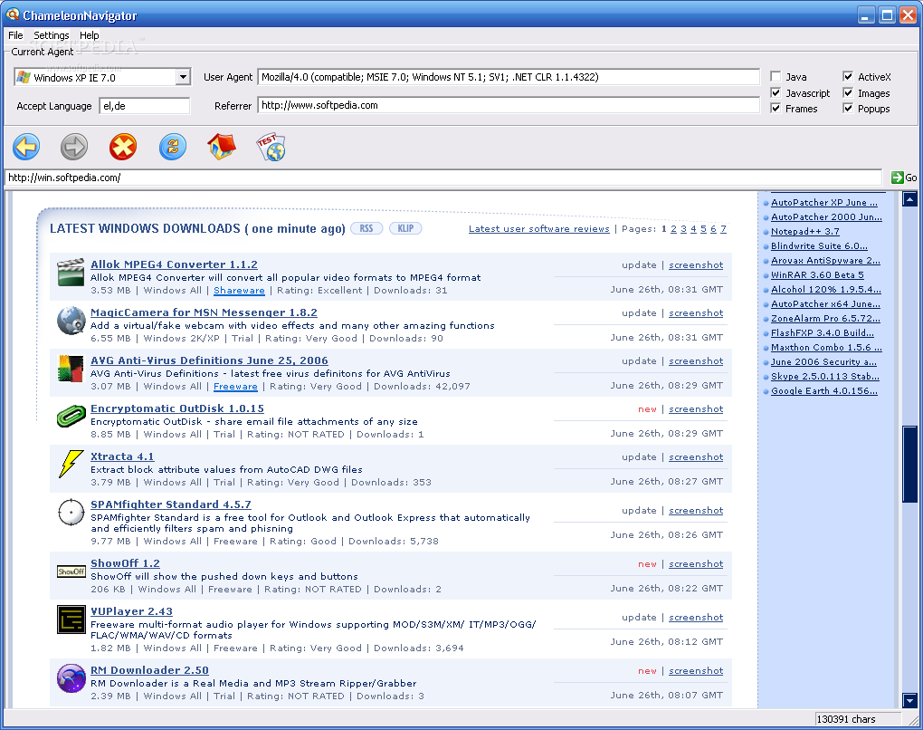Stop page loading with red X icon

(123, 147)
